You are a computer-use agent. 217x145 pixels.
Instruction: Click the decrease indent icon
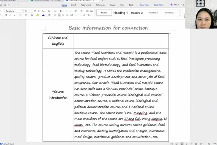click(67, 11)
